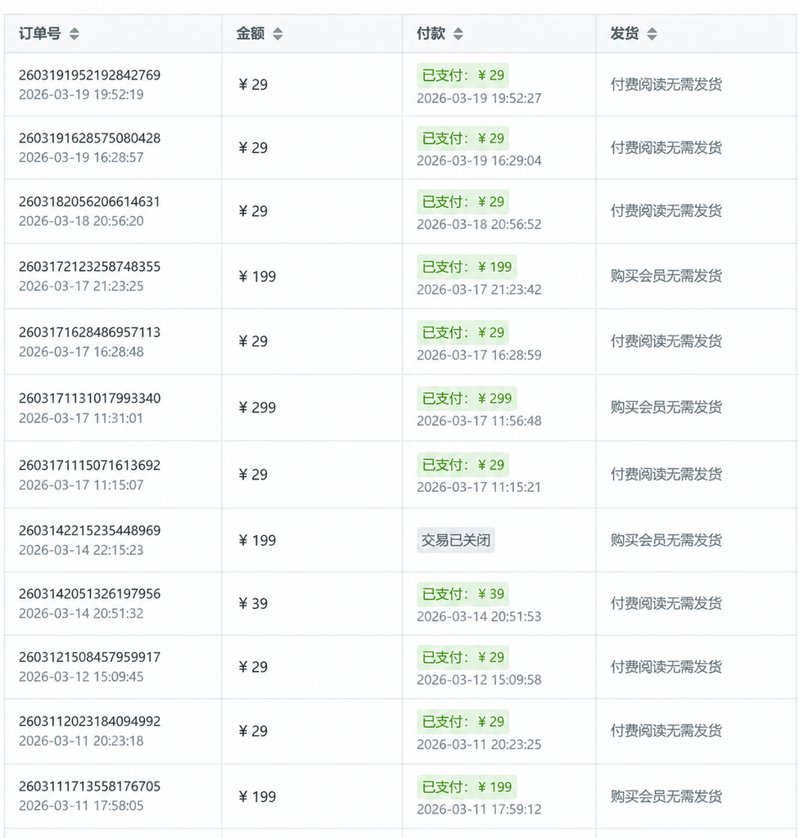Select order number 2603111713558176705
The height and width of the screenshot is (838, 799).
(89, 786)
